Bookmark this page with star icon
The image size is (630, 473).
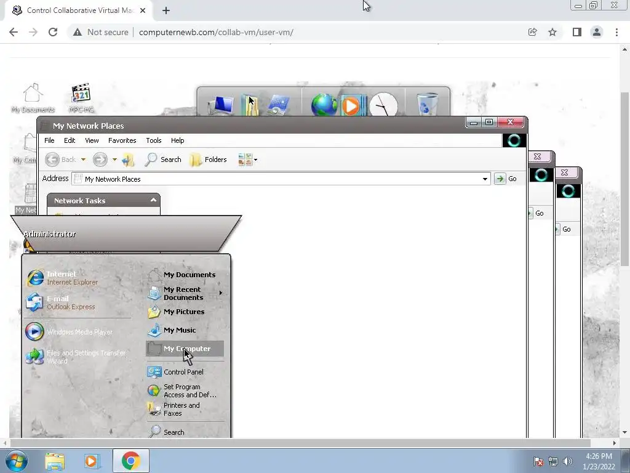coord(552,32)
